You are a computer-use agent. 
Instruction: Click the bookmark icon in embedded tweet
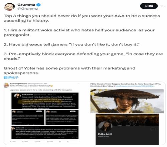click(60, 142)
